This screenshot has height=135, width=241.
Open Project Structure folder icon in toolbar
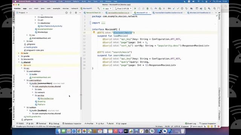[192, 8]
